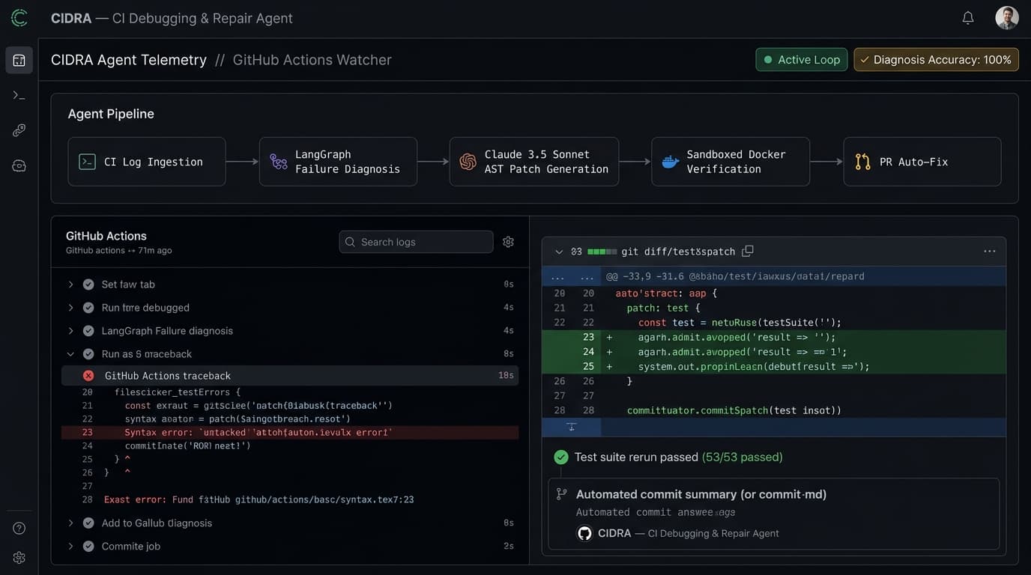Collapse the Run as S oraceback step
1031x575 pixels.
tap(70, 354)
